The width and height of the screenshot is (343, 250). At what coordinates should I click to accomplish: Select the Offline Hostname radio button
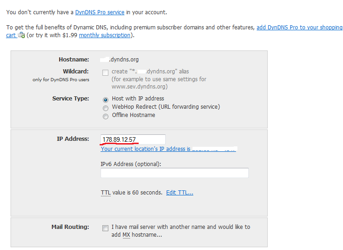pyautogui.click(x=106, y=117)
